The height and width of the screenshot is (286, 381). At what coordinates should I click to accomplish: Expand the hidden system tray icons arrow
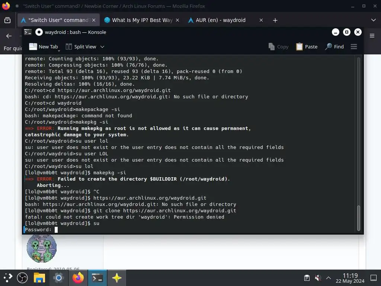(329, 278)
